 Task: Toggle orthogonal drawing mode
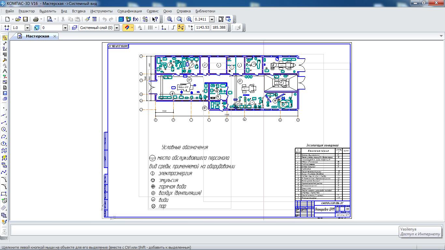173,28
